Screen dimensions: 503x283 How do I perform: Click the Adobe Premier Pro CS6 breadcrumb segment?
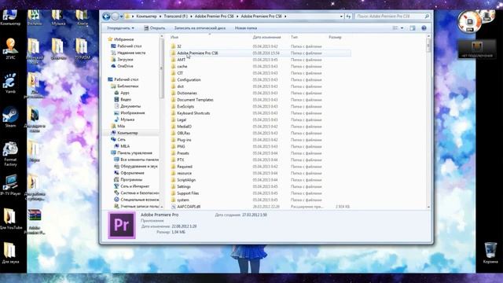[214, 16]
